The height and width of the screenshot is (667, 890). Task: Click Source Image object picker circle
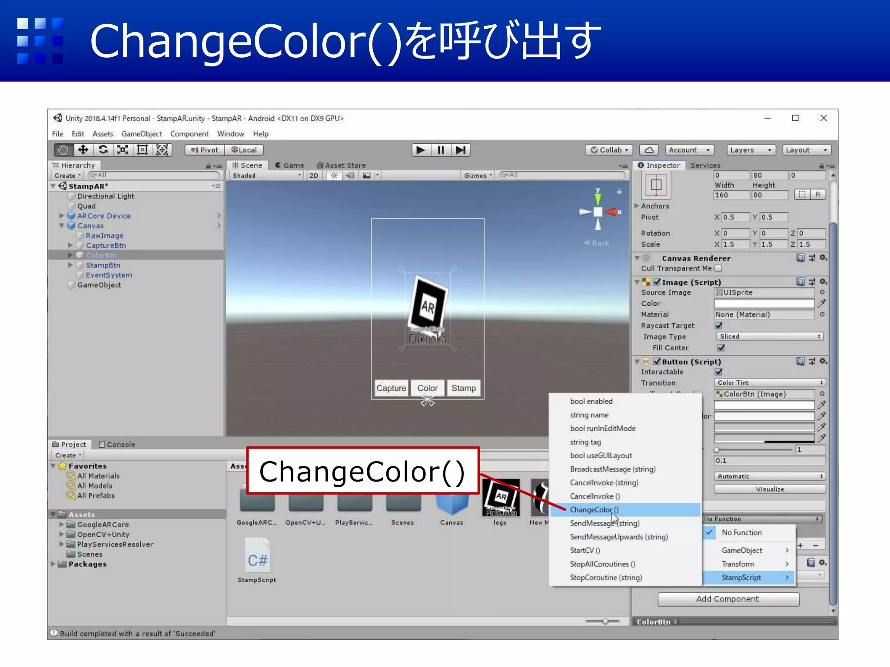[822, 292]
